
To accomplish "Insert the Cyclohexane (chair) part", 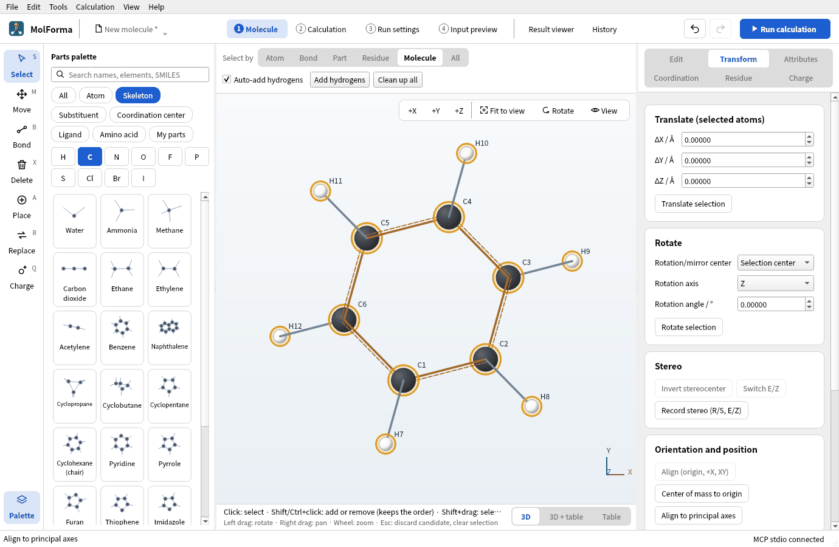I will coord(75,455).
